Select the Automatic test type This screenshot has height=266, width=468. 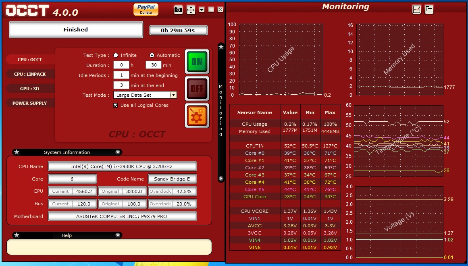[x=152, y=55]
